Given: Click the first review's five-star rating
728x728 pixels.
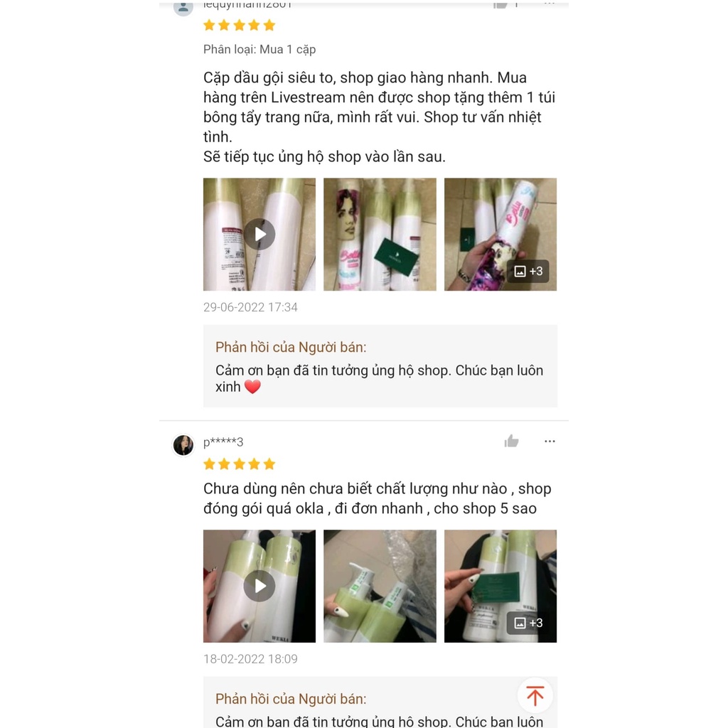Looking at the screenshot, I should click(240, 25).
